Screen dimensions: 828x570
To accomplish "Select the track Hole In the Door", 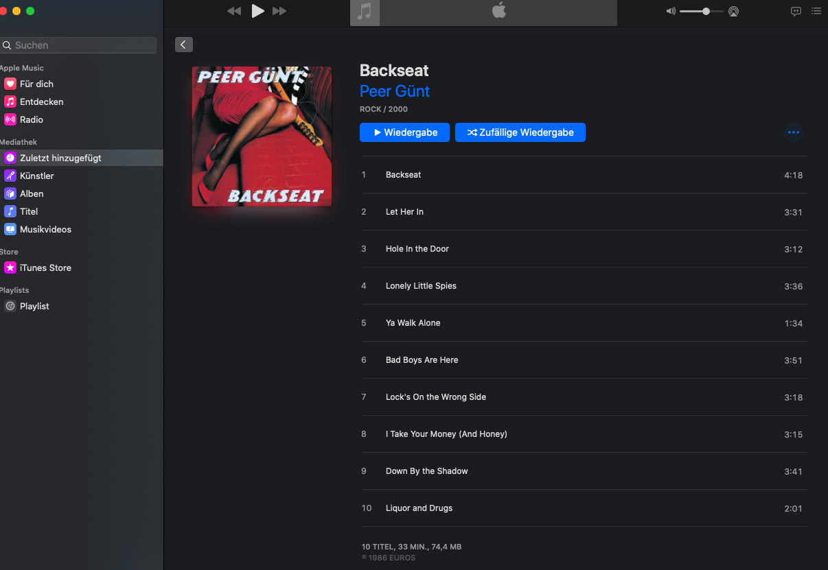I will pyautogui.click(x=417, y=249).
